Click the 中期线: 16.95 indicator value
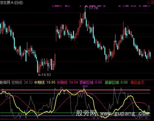The height and width of the screenshot is (121, 154). coord(45,82)
